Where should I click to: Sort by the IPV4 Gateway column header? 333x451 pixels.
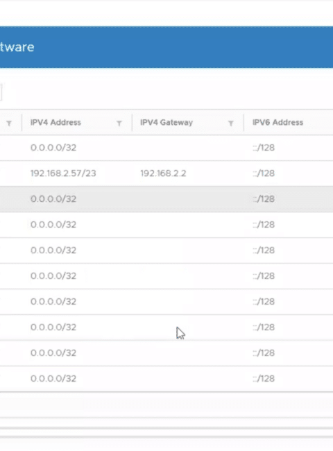click(166, 123)
